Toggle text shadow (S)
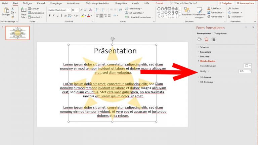The height and width of the screenshot is (145, 258). [x=61, y=16]
